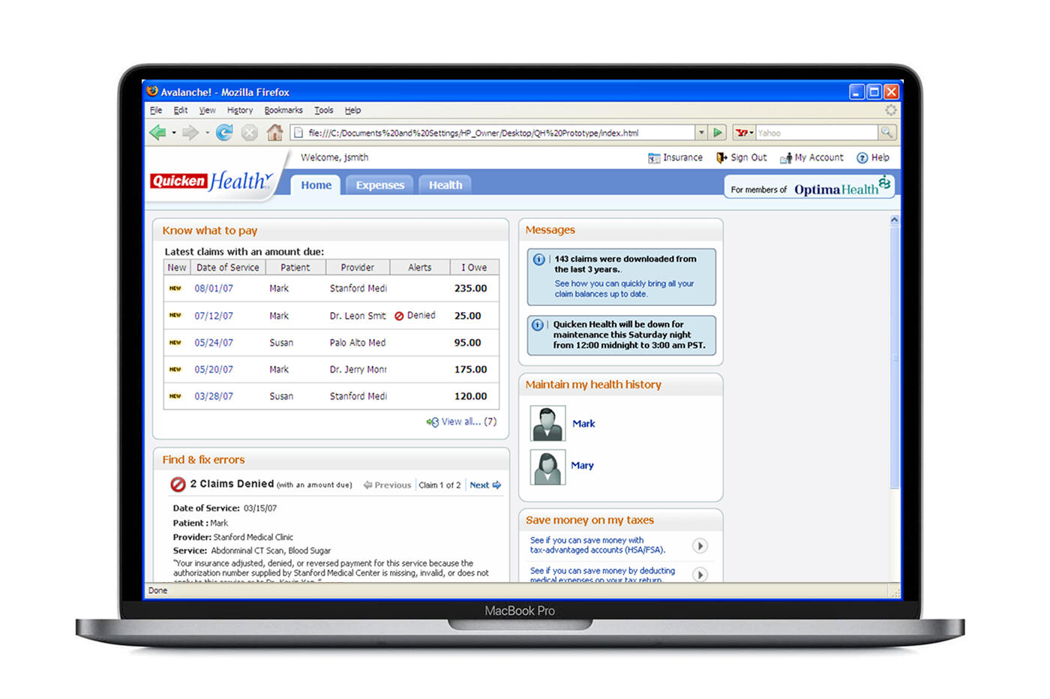Click the search magnifier icon
This screenshot has width=1050, height=699.
886,133
